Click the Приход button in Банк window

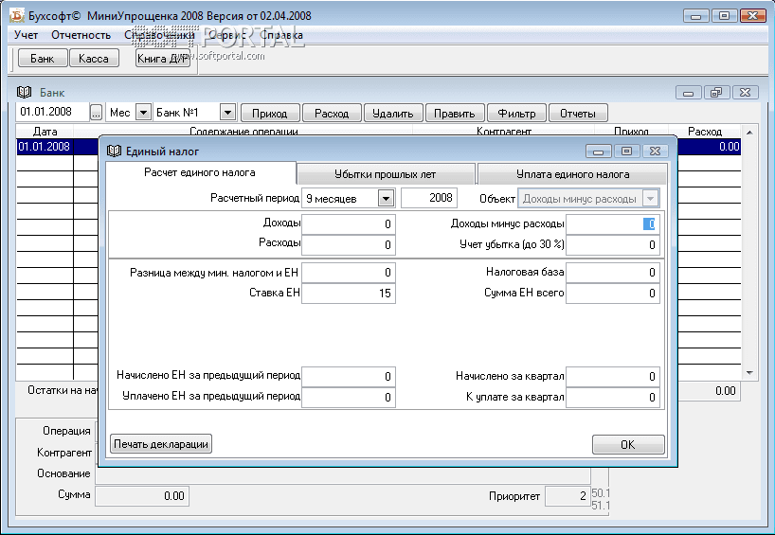click(x=270, y=113)
